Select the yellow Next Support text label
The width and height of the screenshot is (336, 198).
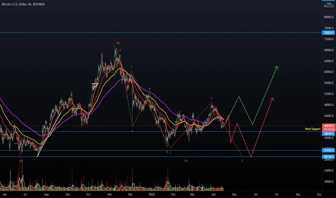pos(313,129)
